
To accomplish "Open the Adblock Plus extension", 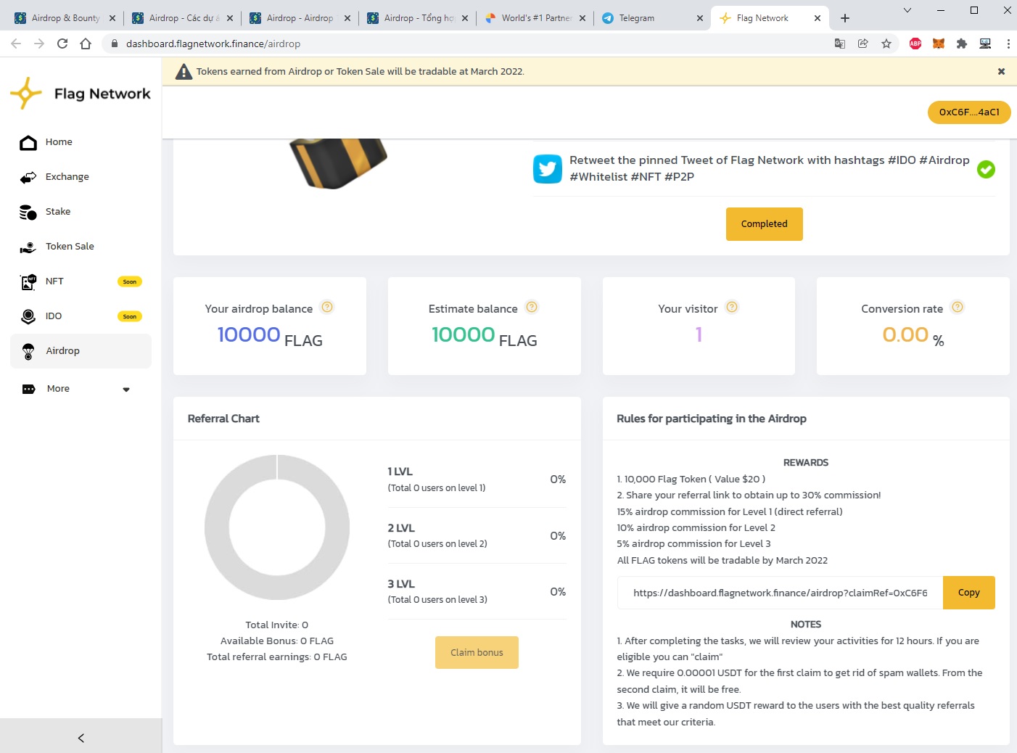I will (915, 44).
